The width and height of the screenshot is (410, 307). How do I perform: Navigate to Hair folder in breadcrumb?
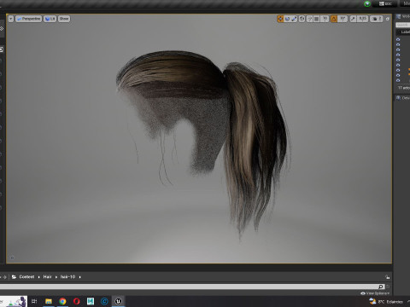48,277
